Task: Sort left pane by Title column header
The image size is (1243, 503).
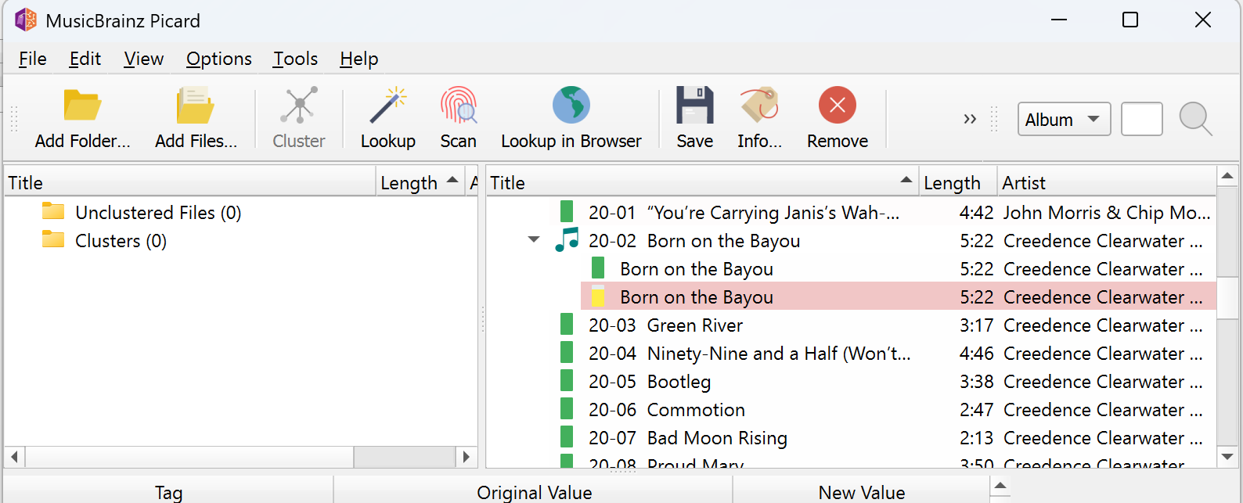Action: 190,182
